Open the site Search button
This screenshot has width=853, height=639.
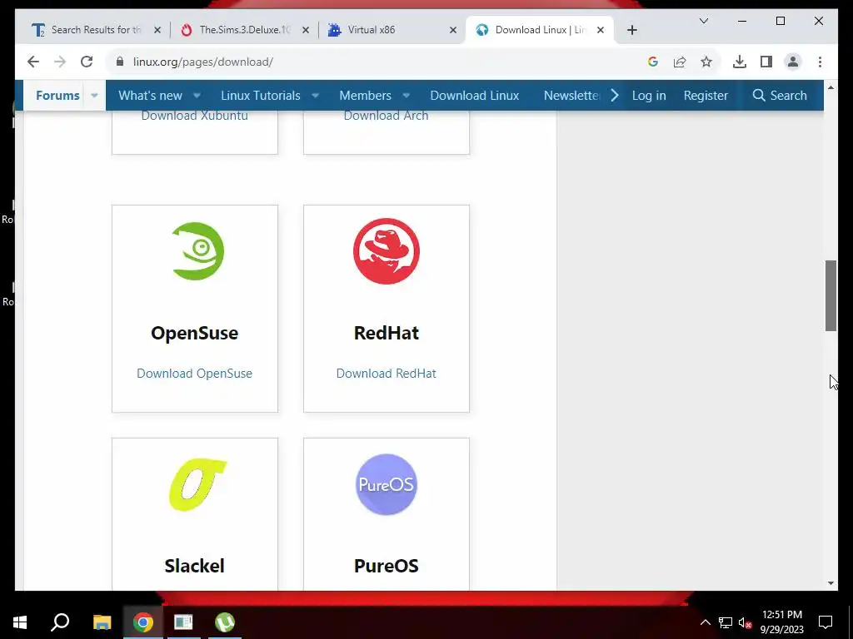(x=780, y=95)
